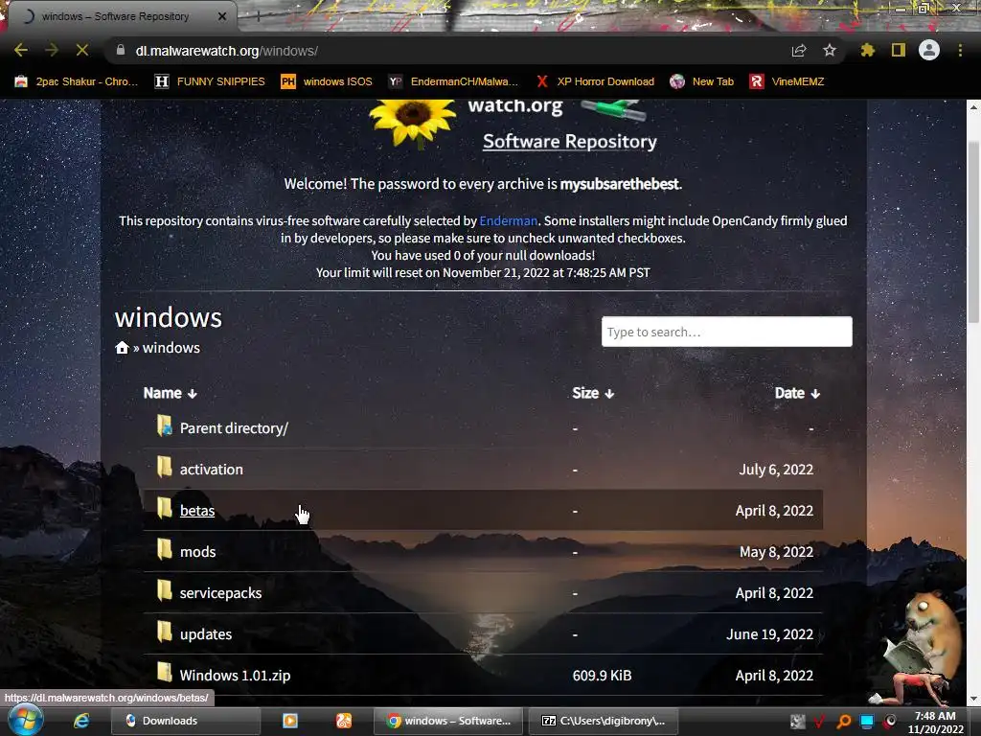981x736 pixels.
Task: Open the Extensions puzzle icon
Action: click(867, 50)
